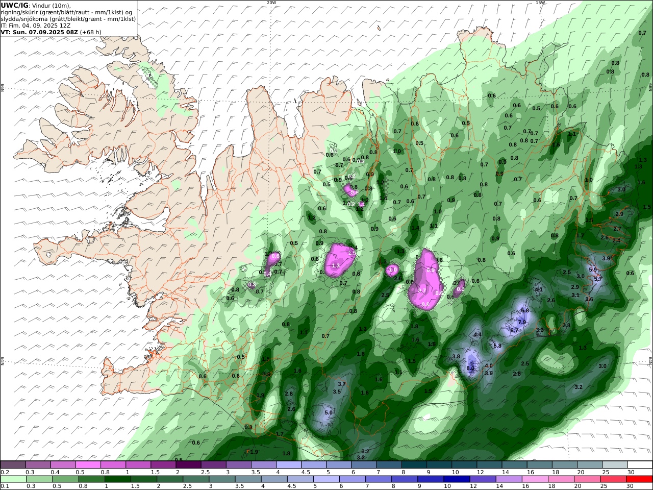Click the '30' label in the snow legend row

click(x=631, y=472)
